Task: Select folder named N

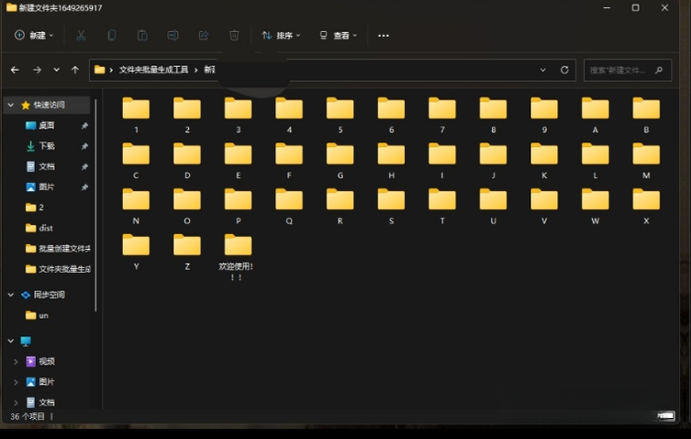Action: point(136,206)
